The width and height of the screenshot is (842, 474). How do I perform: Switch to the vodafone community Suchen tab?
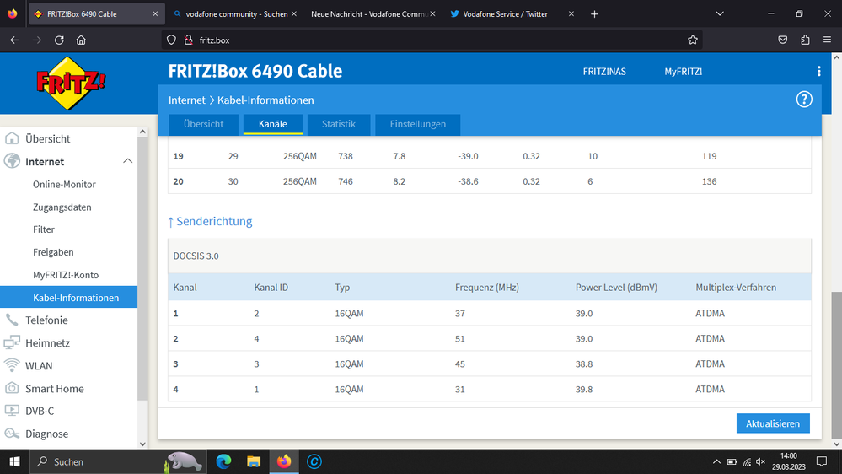(236, 14)
